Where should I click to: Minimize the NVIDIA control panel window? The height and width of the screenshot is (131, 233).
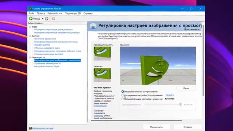(182, 9)
